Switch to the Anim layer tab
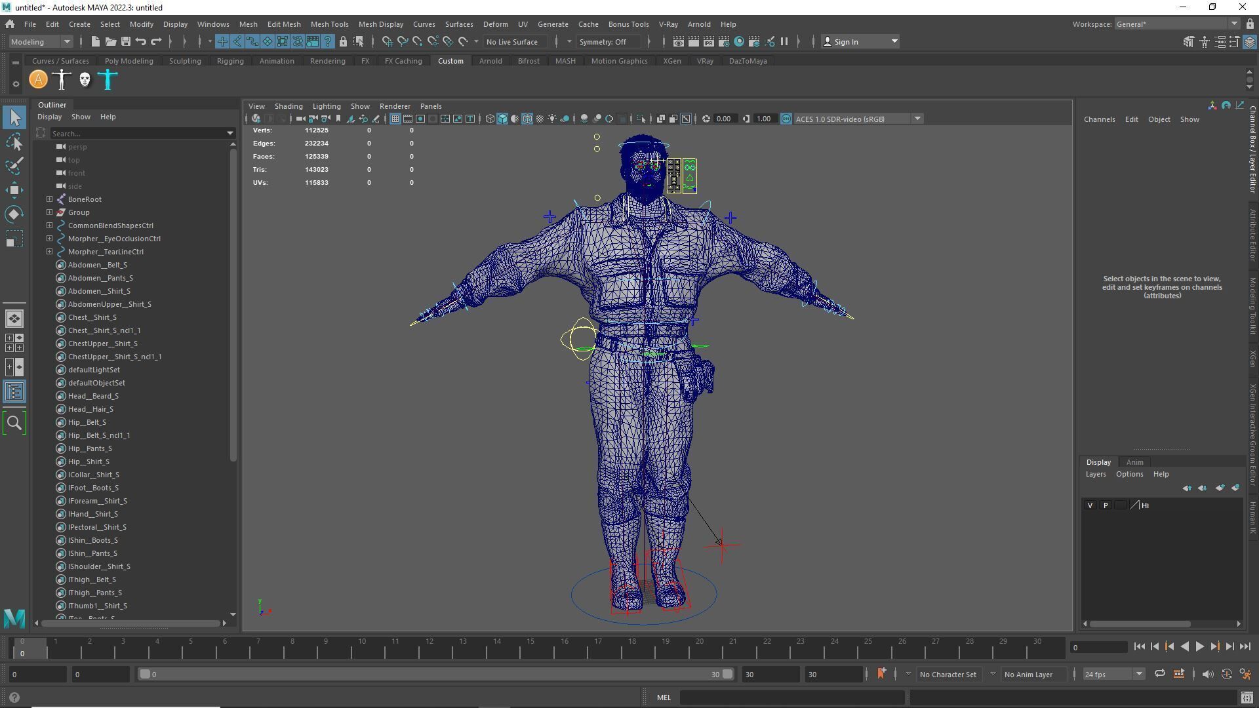The image size is (1259, 708). (x=1134, y=462)
